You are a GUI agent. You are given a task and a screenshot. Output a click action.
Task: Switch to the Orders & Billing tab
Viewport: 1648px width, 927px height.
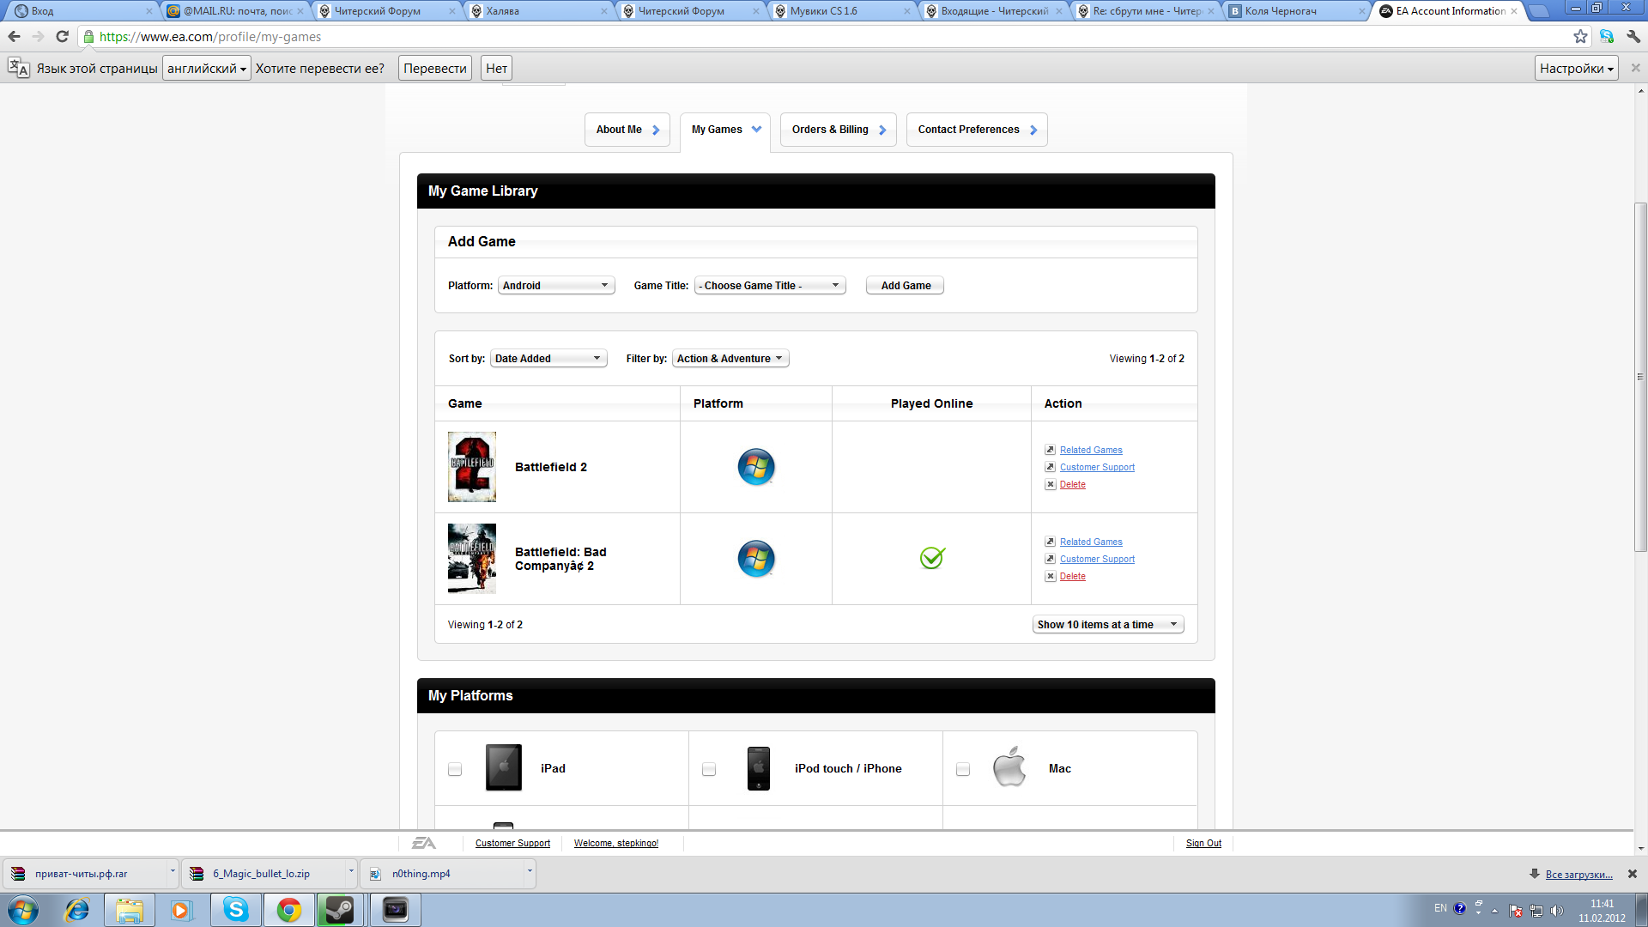tap(838, 130)
